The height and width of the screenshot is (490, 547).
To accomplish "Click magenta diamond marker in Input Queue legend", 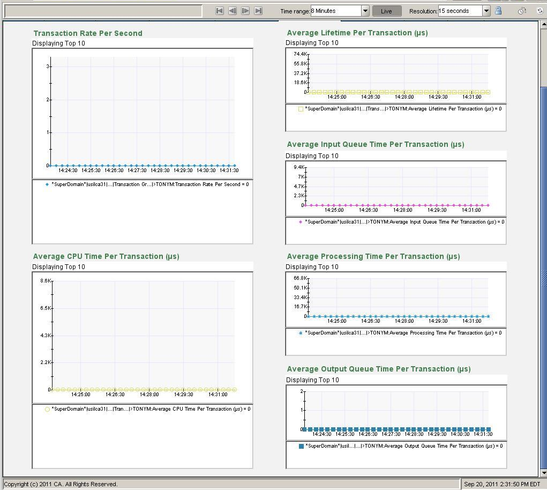I will [x=301, y=222].
